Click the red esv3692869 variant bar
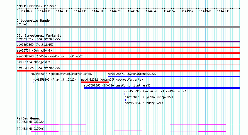The height and width of the screenshot is (135, 248). click(x=128, y=47)
